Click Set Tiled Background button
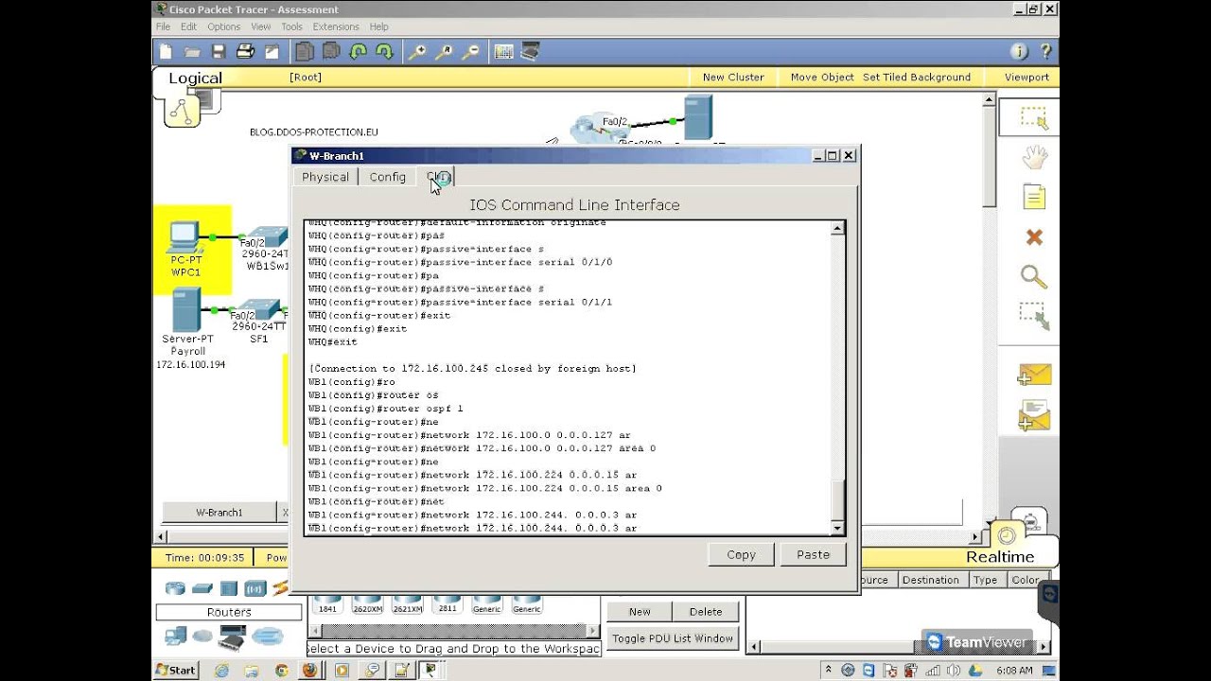Image resolution: width=1211 pixels, height=681 pixels. [917, 78]
